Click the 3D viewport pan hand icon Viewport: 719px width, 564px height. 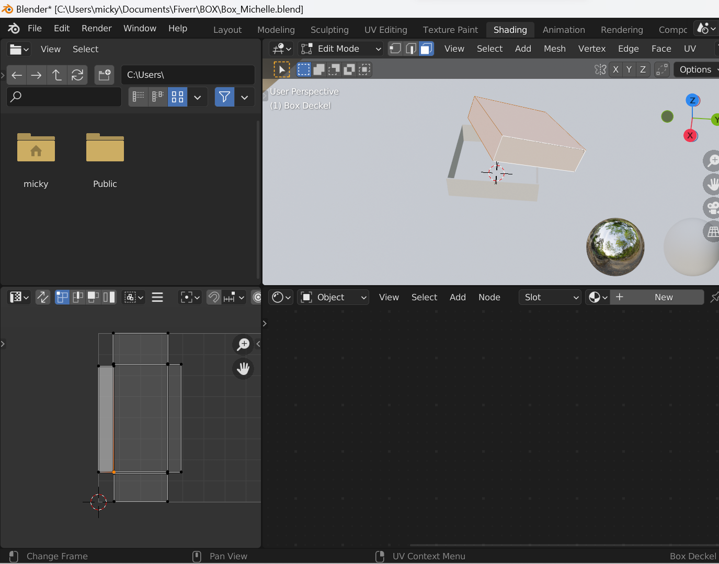(712, 184)
